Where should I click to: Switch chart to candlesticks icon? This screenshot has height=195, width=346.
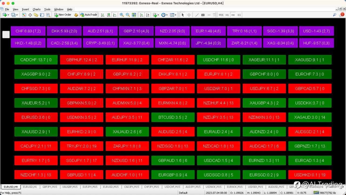click(109, 15)
